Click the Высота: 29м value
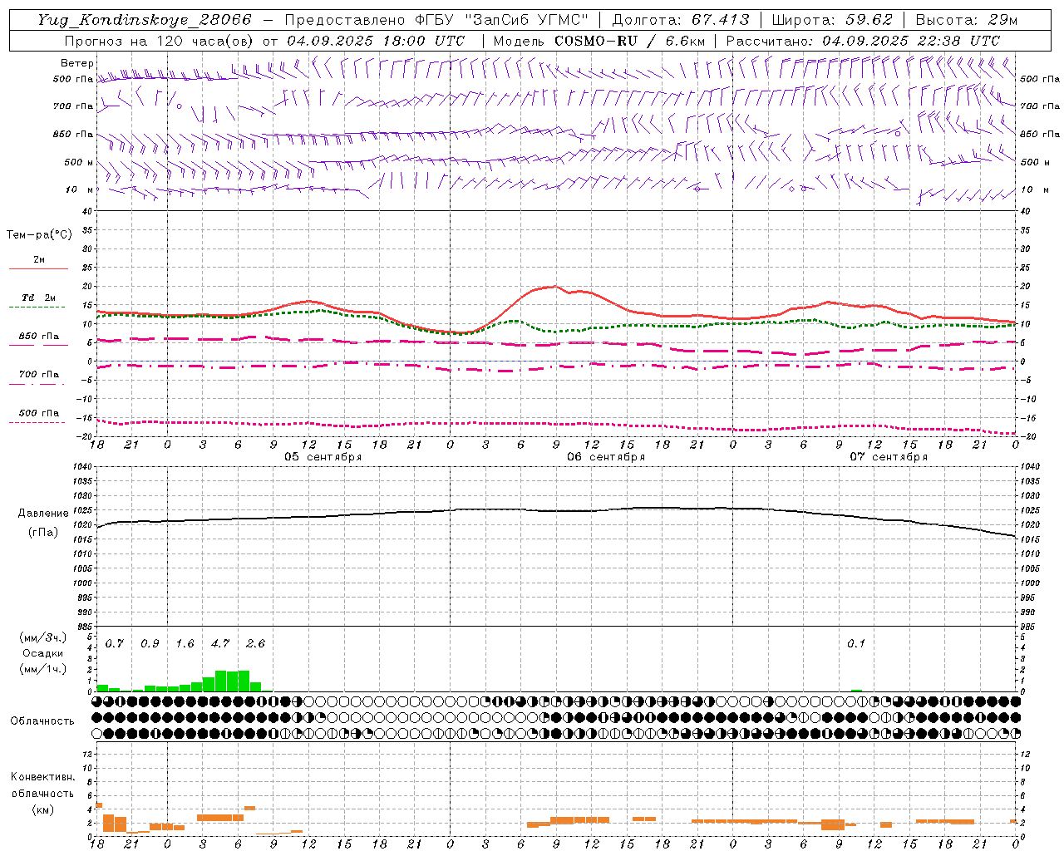This screenshot has height=851, width=1064. pos(966,20)
